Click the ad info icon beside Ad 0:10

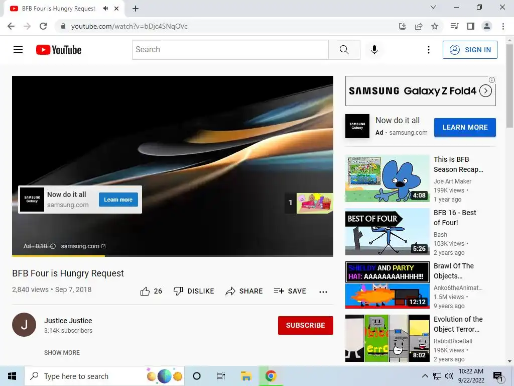[x=53, y=246]
